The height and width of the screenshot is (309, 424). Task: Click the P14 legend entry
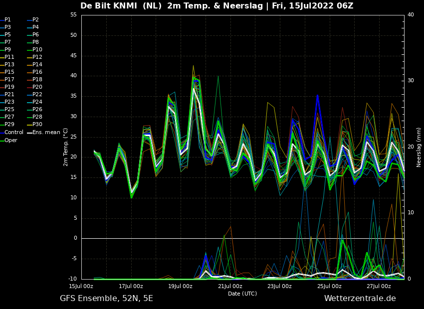34,65
